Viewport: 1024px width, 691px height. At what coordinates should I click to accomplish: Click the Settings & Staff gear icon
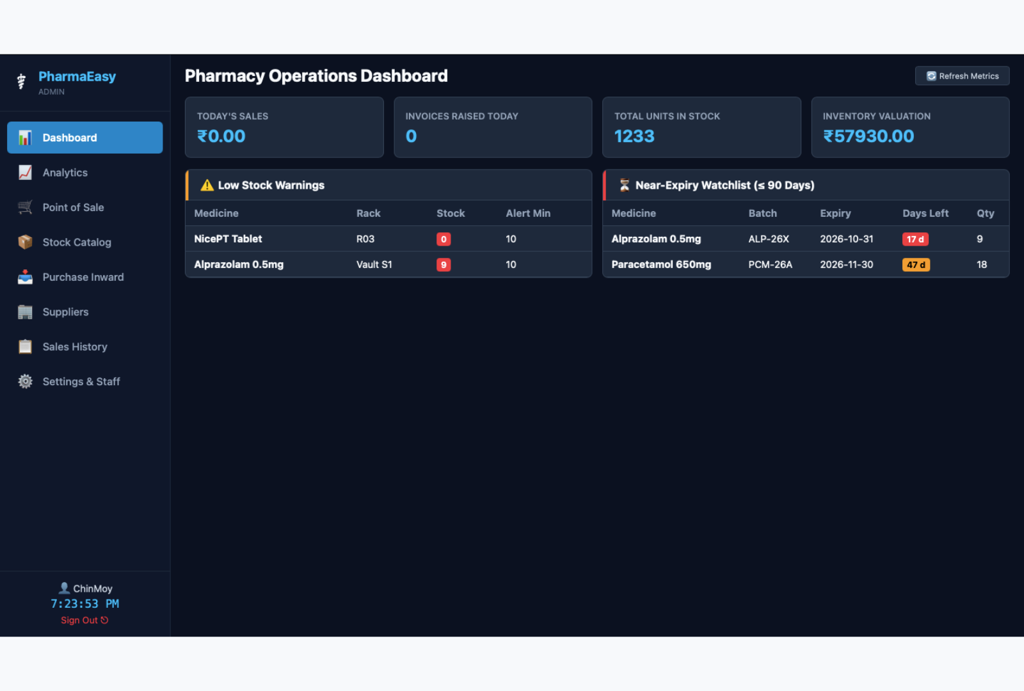tap(25, 381)
